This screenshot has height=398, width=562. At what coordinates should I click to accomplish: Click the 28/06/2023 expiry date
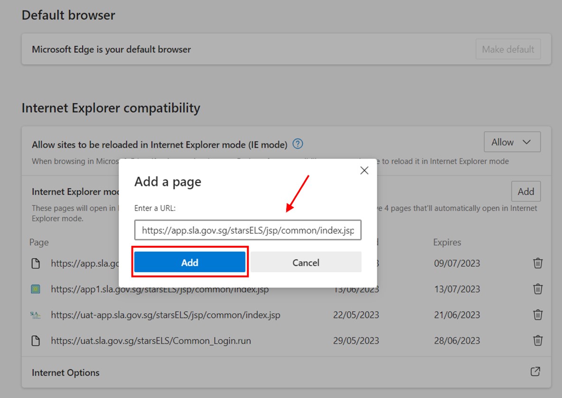pyautogui.click(x=457, y=341)
